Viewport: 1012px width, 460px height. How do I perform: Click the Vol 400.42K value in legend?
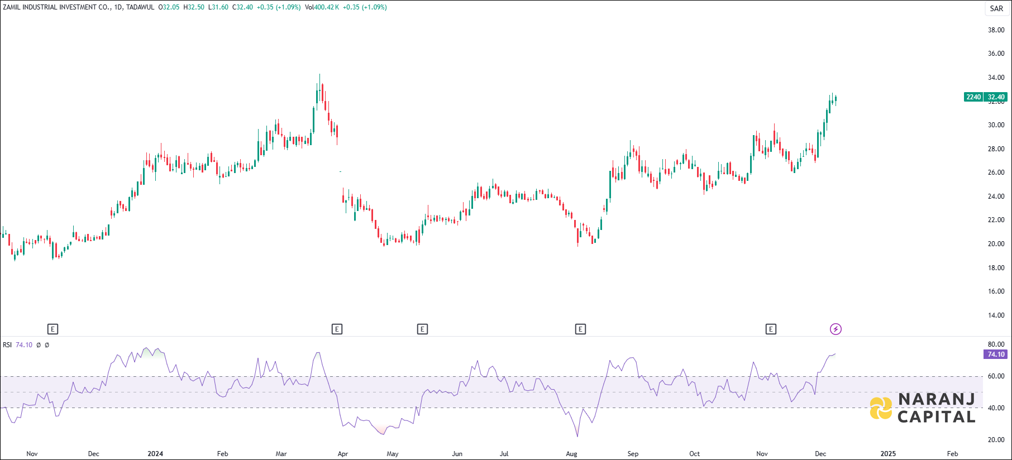tap(322, 7)
